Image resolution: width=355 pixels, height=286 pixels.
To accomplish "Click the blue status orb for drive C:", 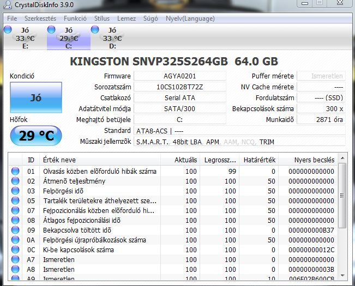I will click(51, 29).
